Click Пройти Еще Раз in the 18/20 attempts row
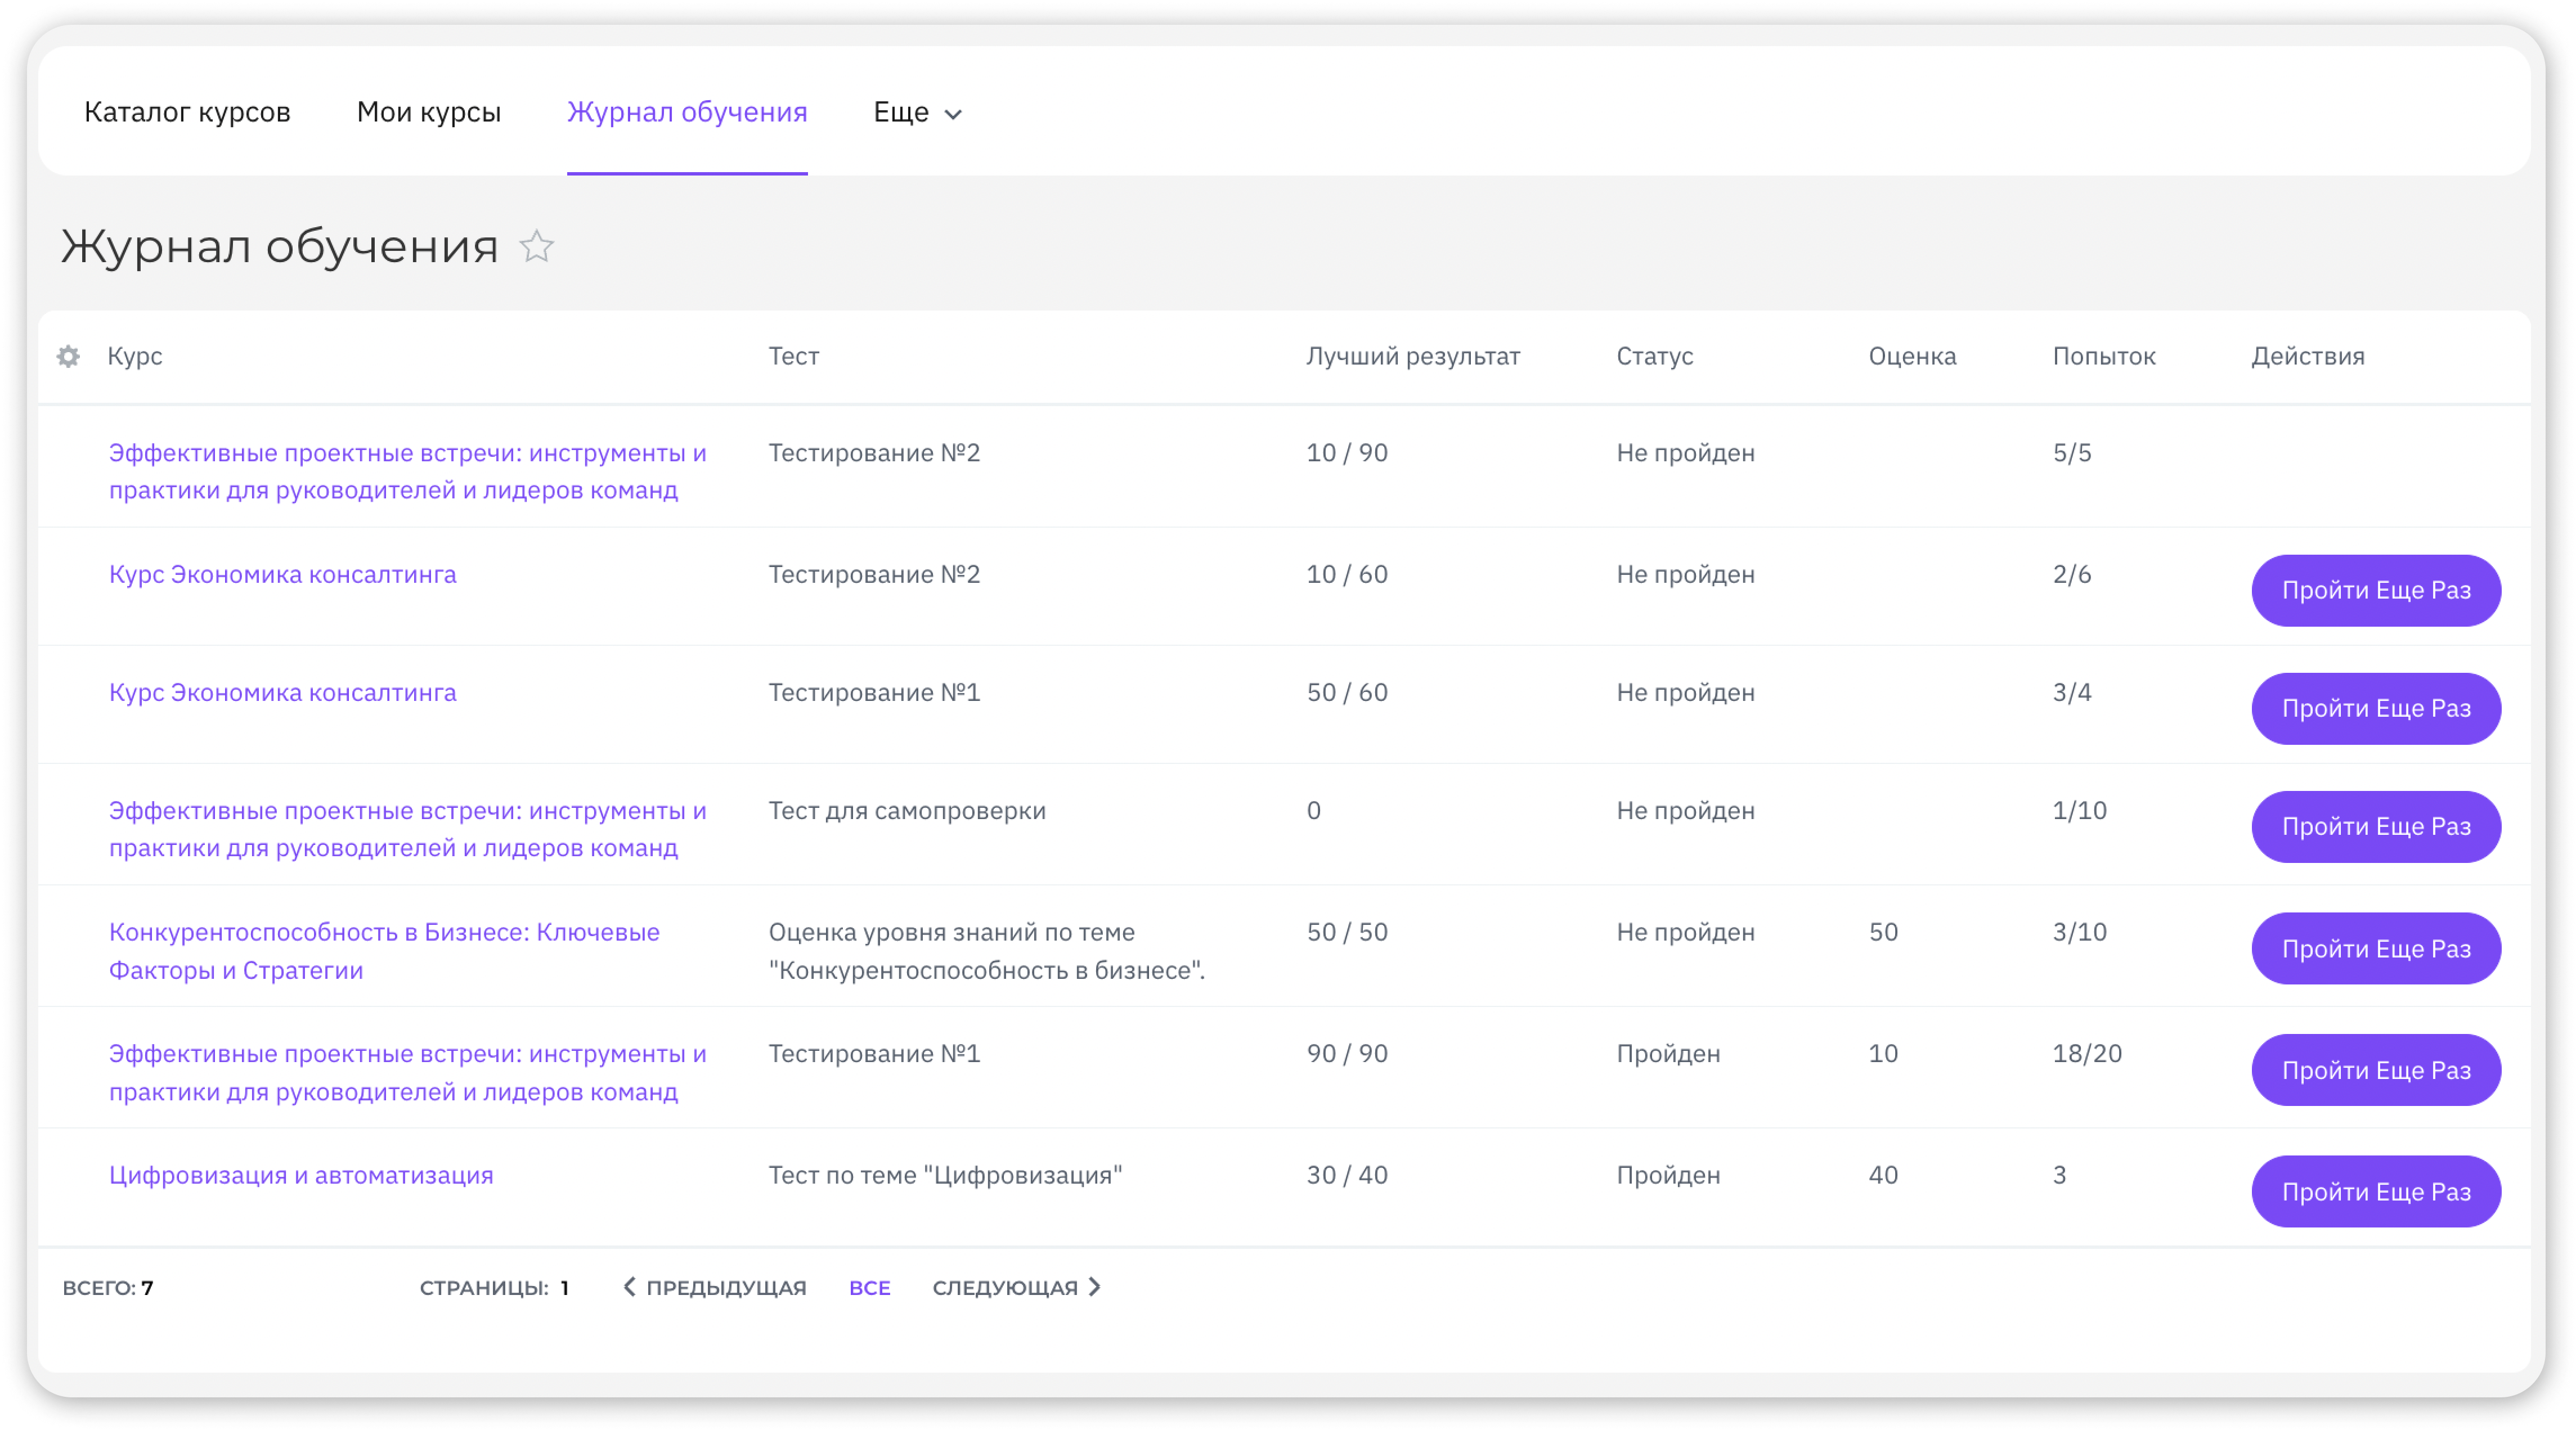This screenshot has width=2576, height=1430. pos(2376,1070)
